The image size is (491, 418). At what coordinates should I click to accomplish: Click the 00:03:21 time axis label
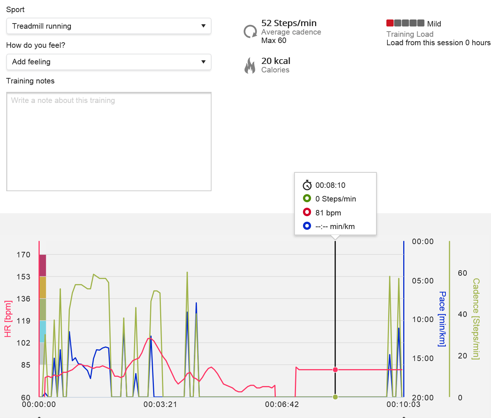[160, 404]
